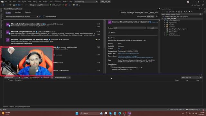This screenshot has height=116, width=206.
Task: Open the File menu
Action: [x=5, y=2]
